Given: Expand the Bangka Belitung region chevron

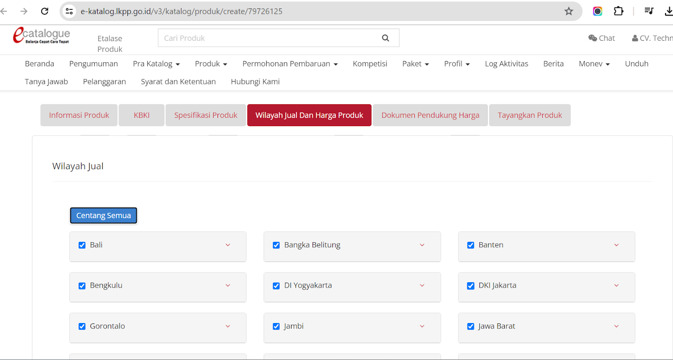Looking at the screenshot, I should (x=422, y=245).
